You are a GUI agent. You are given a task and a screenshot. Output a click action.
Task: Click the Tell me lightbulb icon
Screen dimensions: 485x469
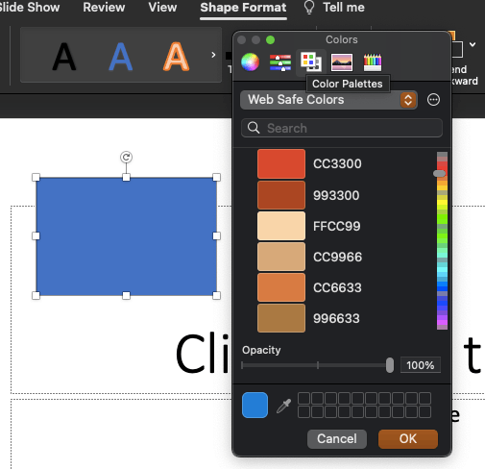pos(309,8)
